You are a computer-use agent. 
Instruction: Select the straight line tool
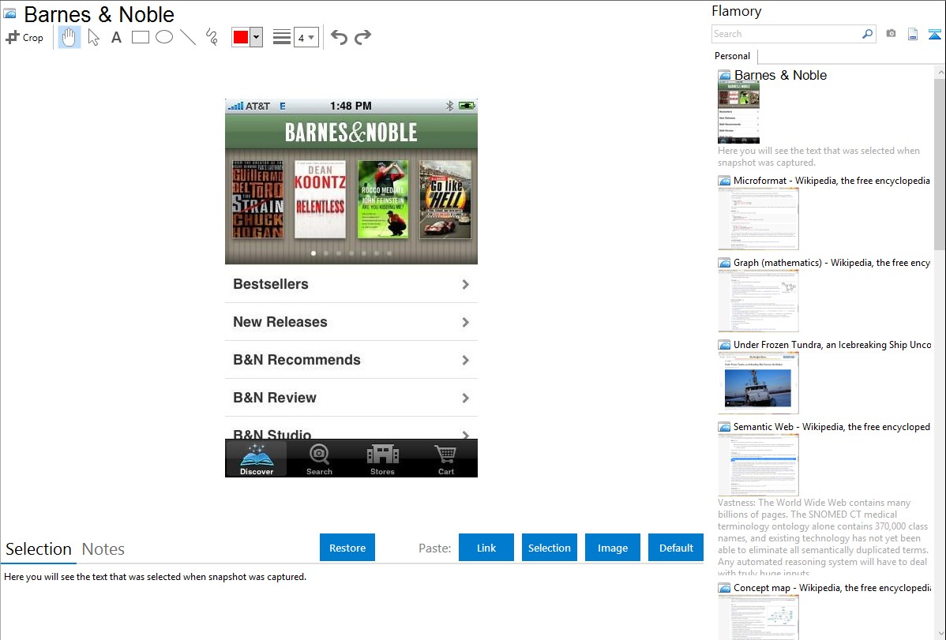coord(188,37)
